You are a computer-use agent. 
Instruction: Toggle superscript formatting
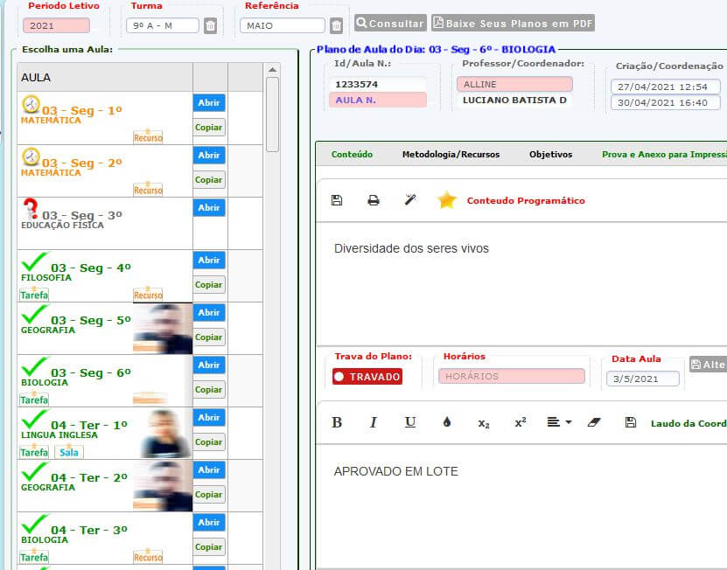521,422
